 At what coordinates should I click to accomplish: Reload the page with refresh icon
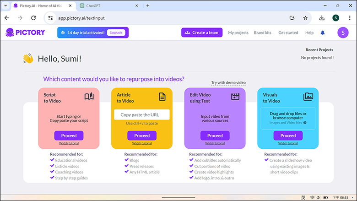(x=33, y=18)
